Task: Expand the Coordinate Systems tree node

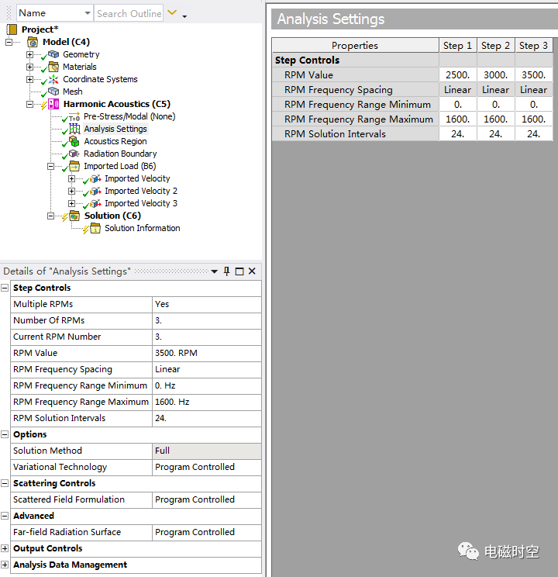Action: pyautogui.click(x=29, y=79)
